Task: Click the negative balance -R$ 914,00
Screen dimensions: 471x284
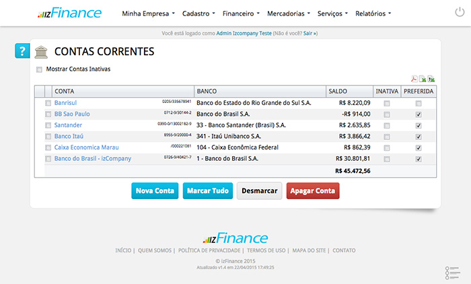Action: click(356, 114)
